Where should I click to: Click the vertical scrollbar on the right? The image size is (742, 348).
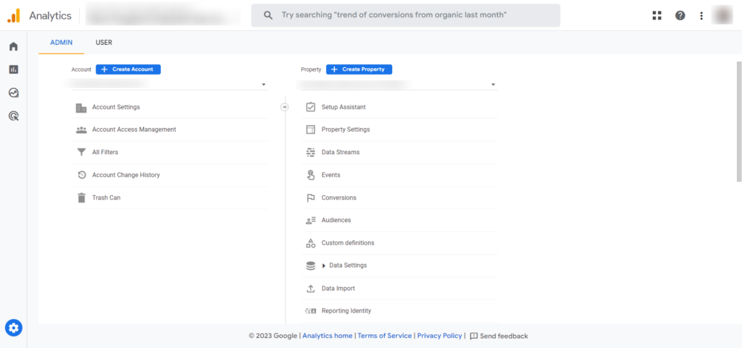[738, 123]
